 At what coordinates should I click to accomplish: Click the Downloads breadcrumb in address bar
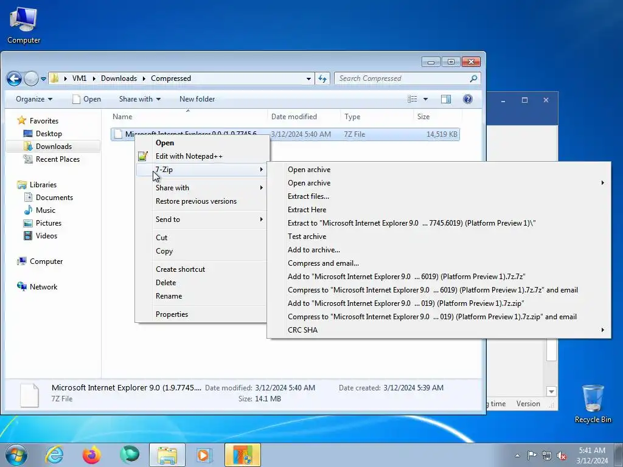tap(119, 78)
